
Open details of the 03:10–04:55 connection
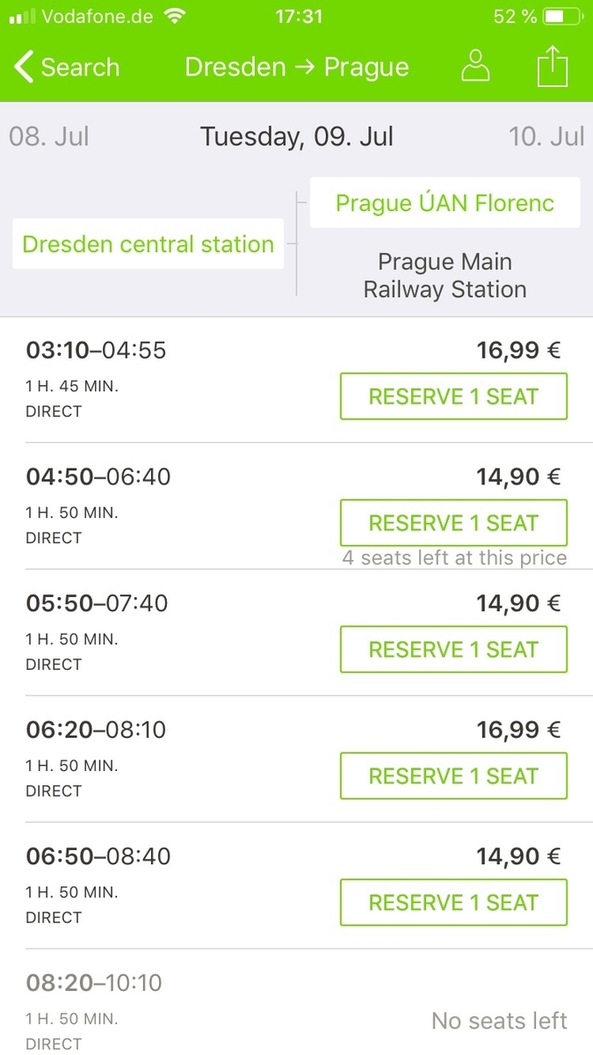pyautogui.click(x=297, y=380)
